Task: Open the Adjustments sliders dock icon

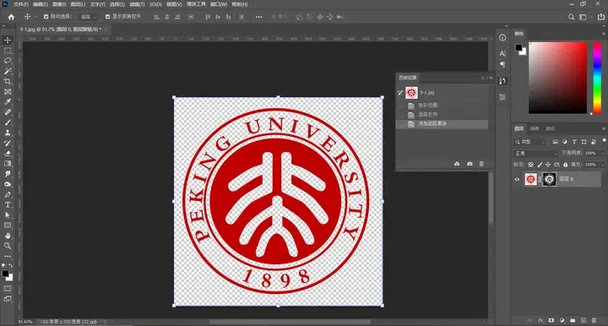Action: (502, 97)
